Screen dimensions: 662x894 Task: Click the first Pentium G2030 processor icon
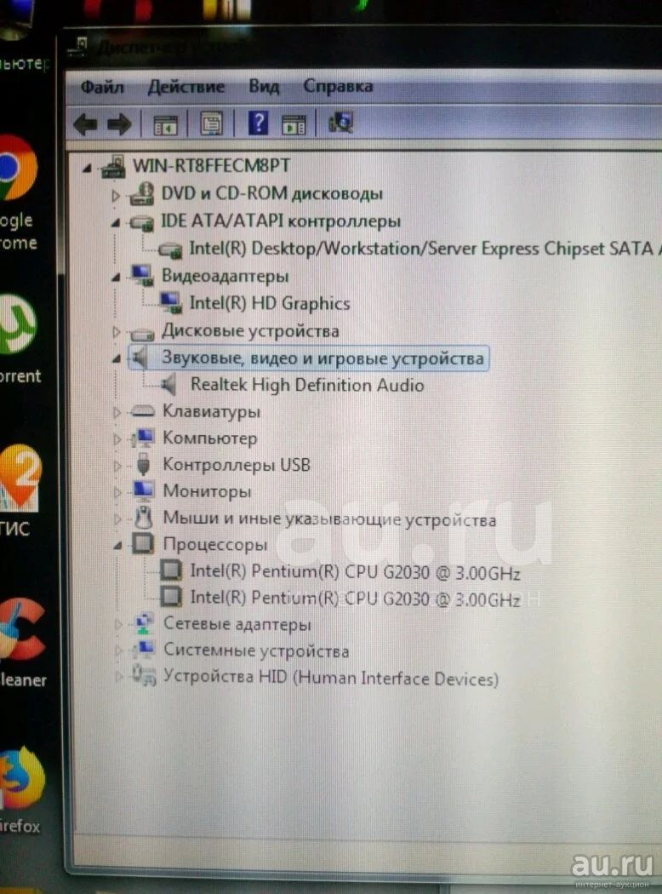171,570
